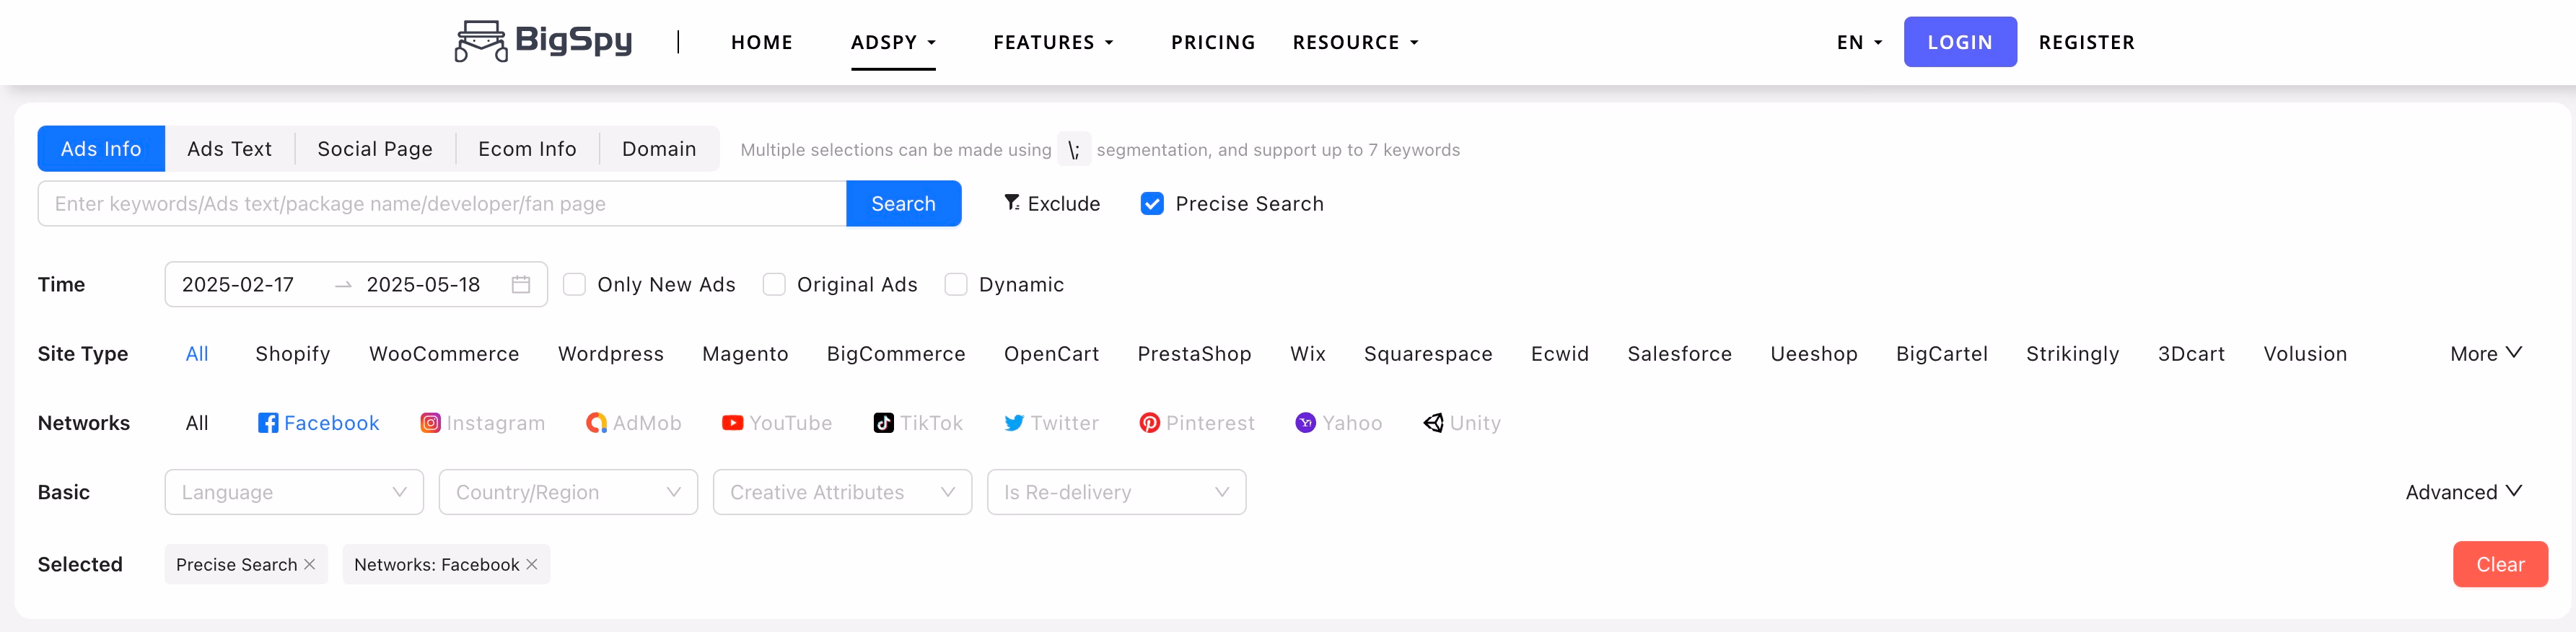Filter site type by BigCartel
Viewport: 2576px width, 632px height.
point(1942,354)
